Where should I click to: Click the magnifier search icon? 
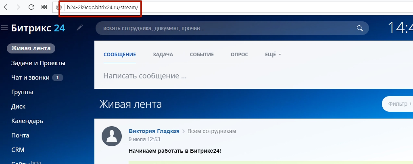(359, 29)
